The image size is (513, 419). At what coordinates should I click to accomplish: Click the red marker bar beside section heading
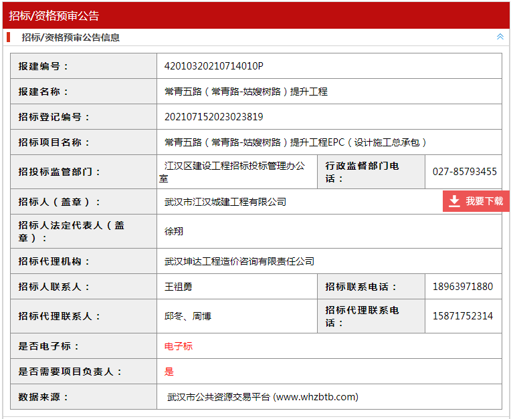coord(9,37)
